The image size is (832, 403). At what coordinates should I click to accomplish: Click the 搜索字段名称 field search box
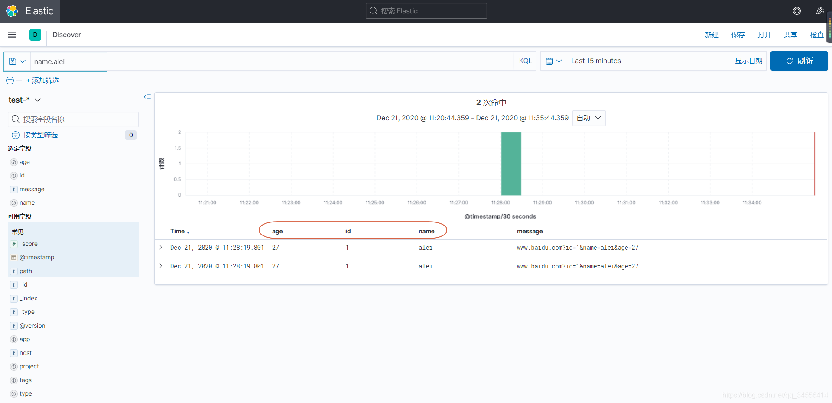73,119
